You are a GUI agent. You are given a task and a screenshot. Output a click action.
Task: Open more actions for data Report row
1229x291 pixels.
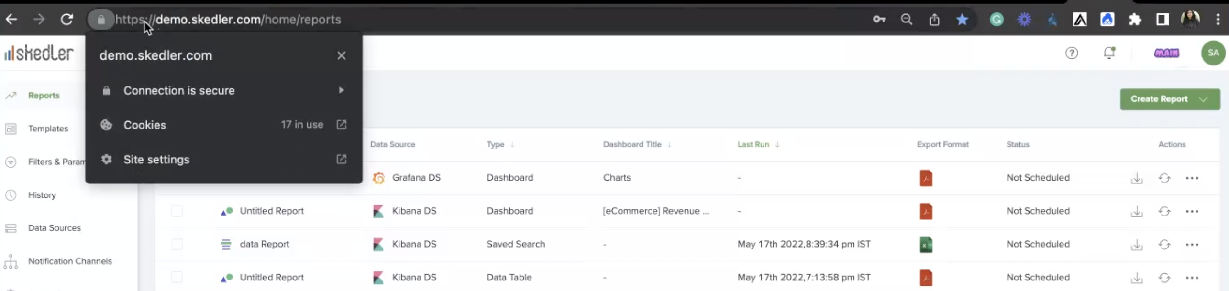coord(1192,245)
